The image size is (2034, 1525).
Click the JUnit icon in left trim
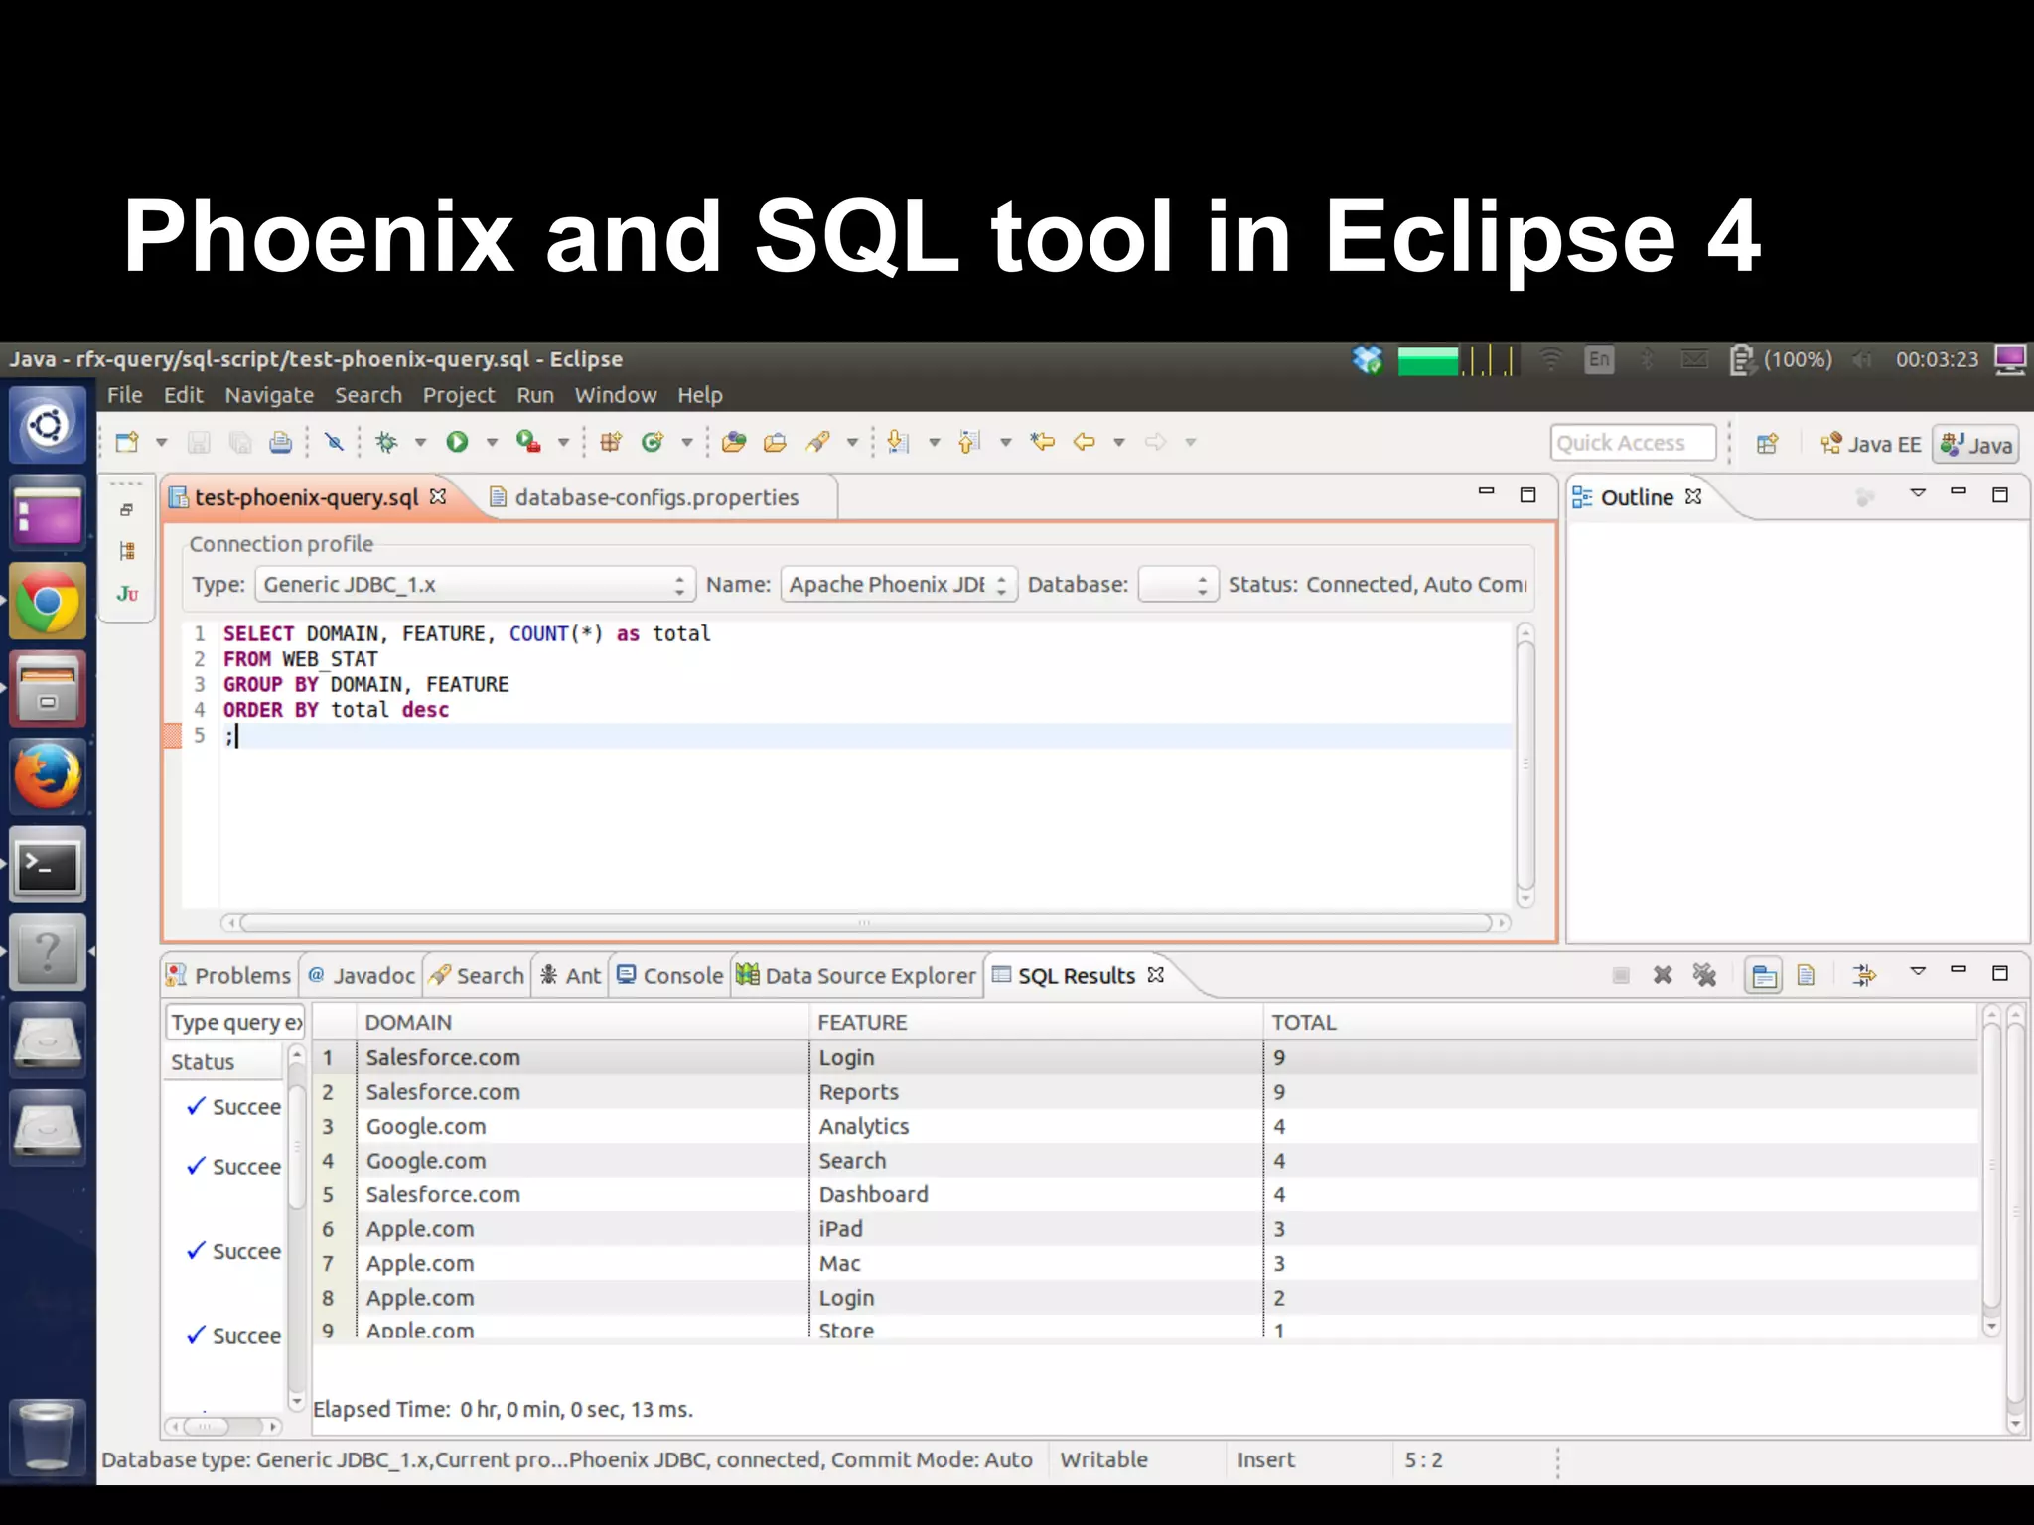pos(127,594)
